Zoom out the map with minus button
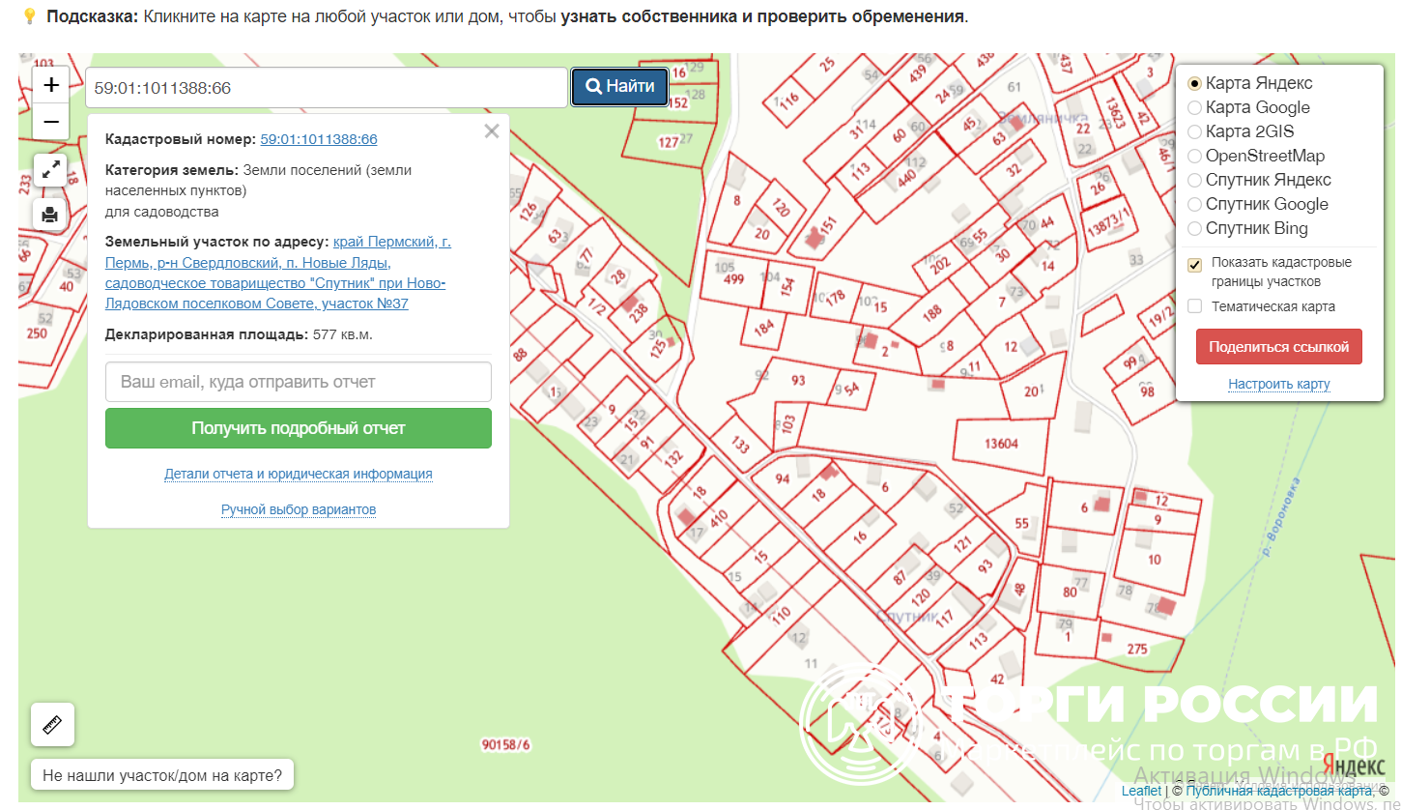 (x=51, y=122)
